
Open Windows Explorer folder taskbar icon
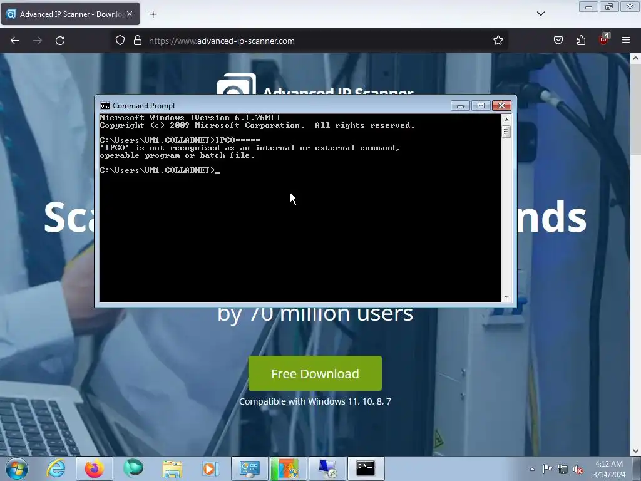172,468
